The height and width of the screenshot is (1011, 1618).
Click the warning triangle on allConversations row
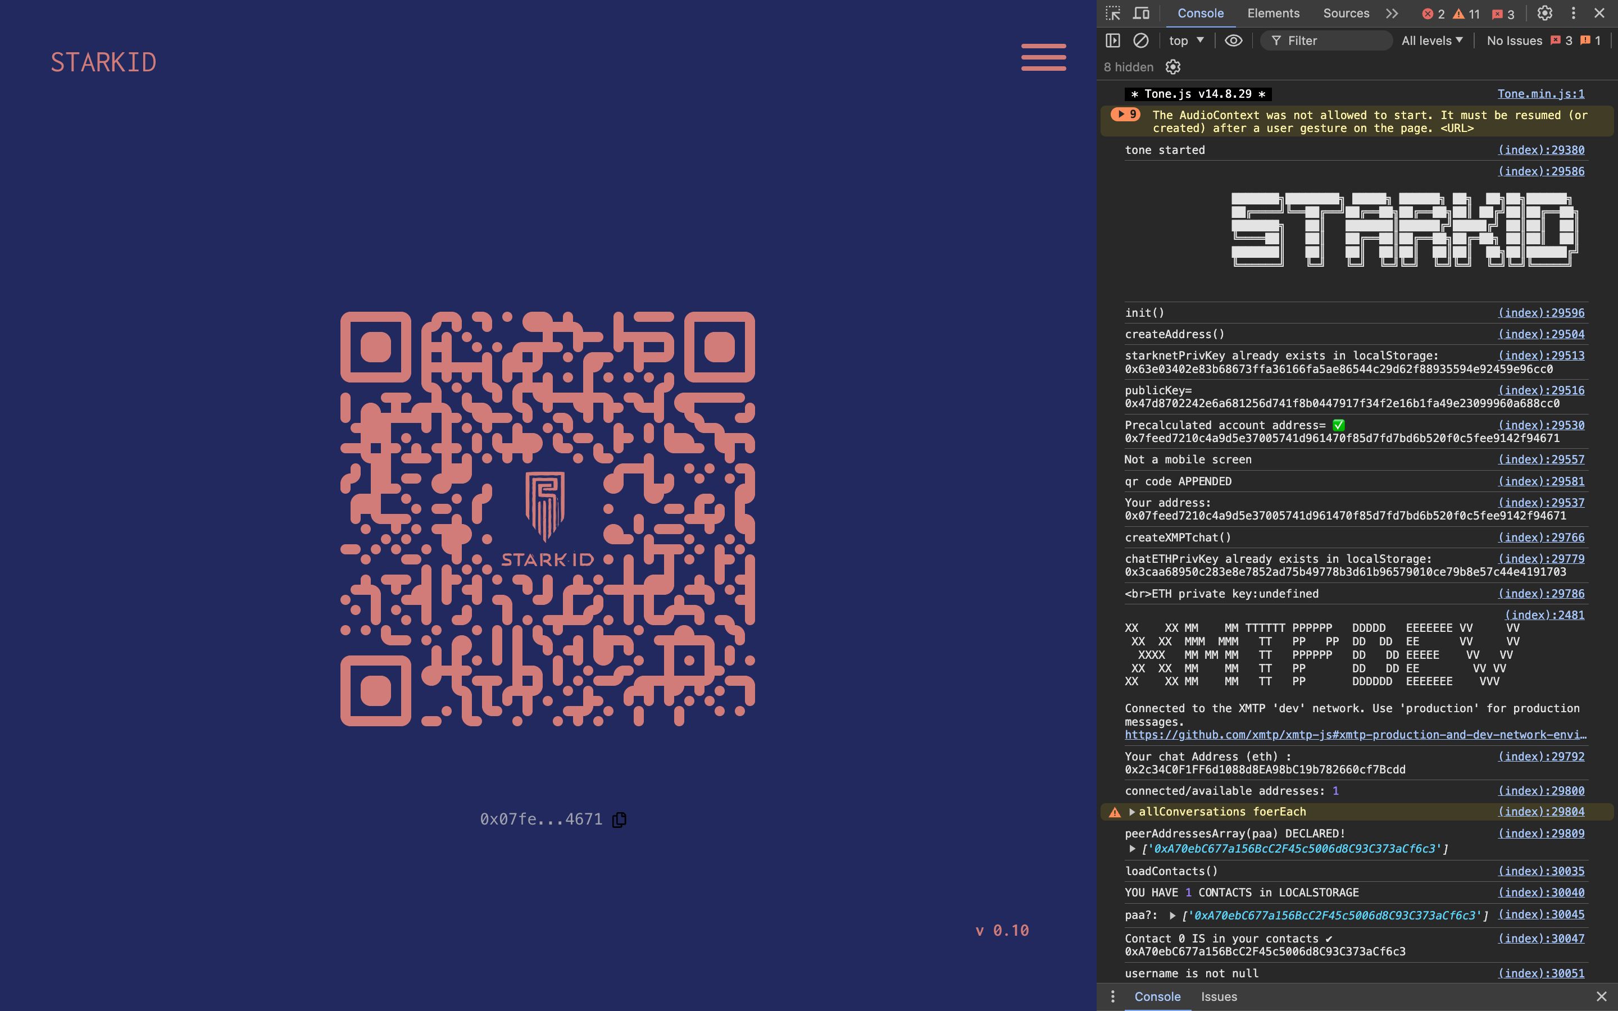coord(1115,812)
